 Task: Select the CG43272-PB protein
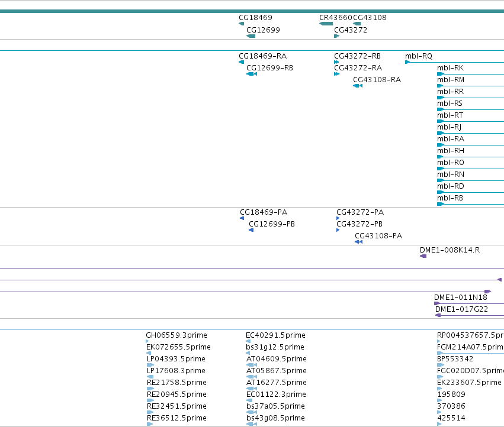coord(359,224)
